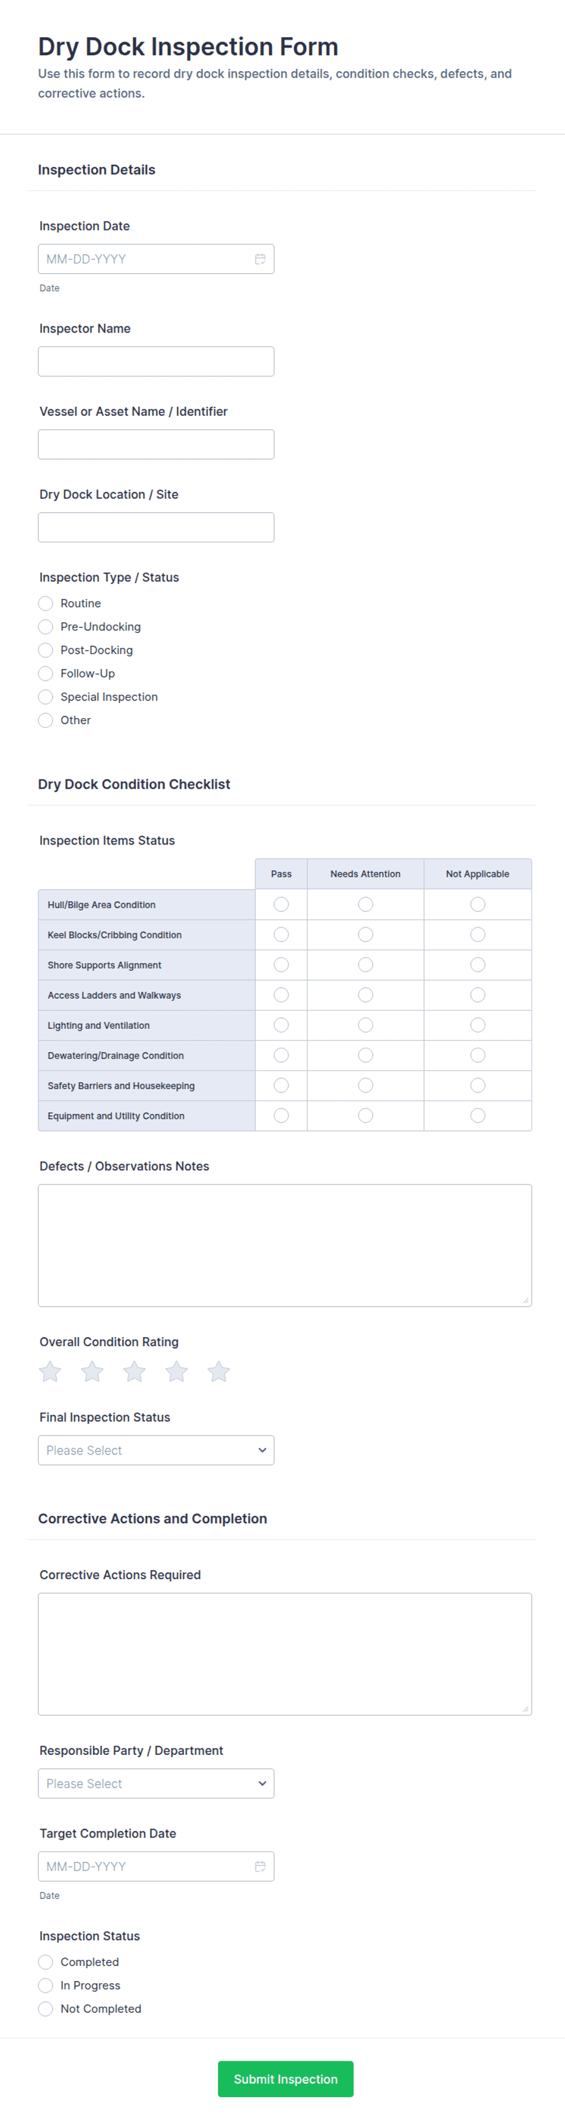Click the Submit Inspection button
Viewport: 565px width, 2127px height.
click(x=286, y=2079)
